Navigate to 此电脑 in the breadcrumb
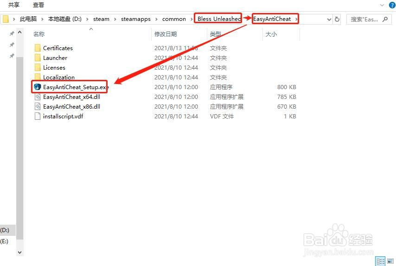The width and height of the screenshot is (396, 266). [28, 19]
